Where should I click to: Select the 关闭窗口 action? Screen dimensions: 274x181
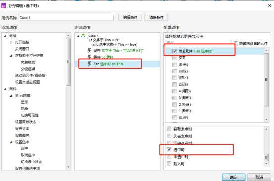click(x=22, y=49)
